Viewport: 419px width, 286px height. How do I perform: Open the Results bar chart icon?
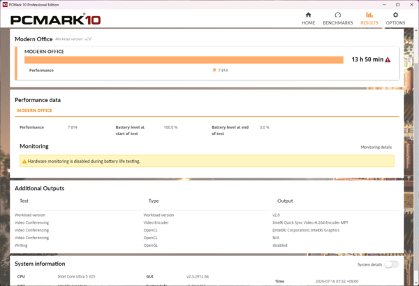click(369, 15)
